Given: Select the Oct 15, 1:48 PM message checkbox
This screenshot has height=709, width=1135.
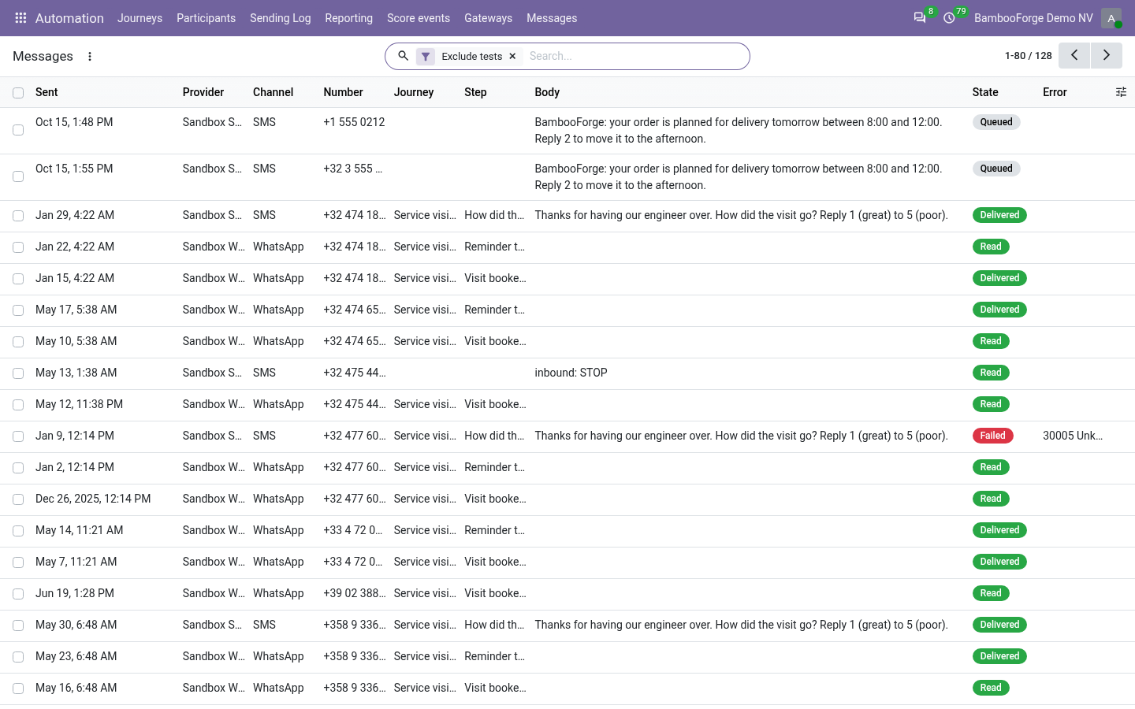Looking at the screenshot, I should 18,130.
